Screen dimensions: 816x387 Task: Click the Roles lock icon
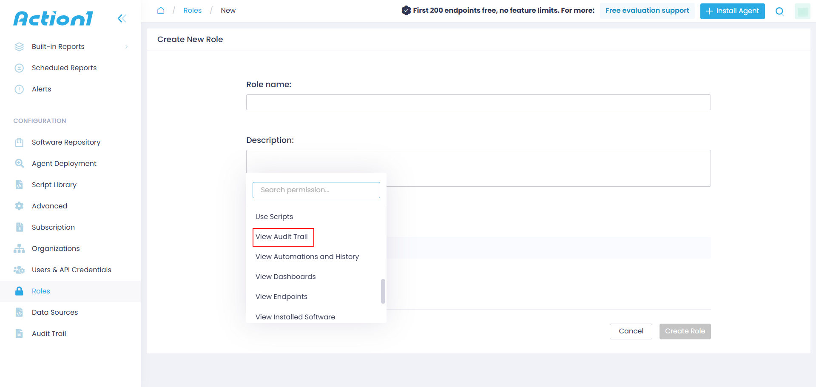[x=19, y=291]
